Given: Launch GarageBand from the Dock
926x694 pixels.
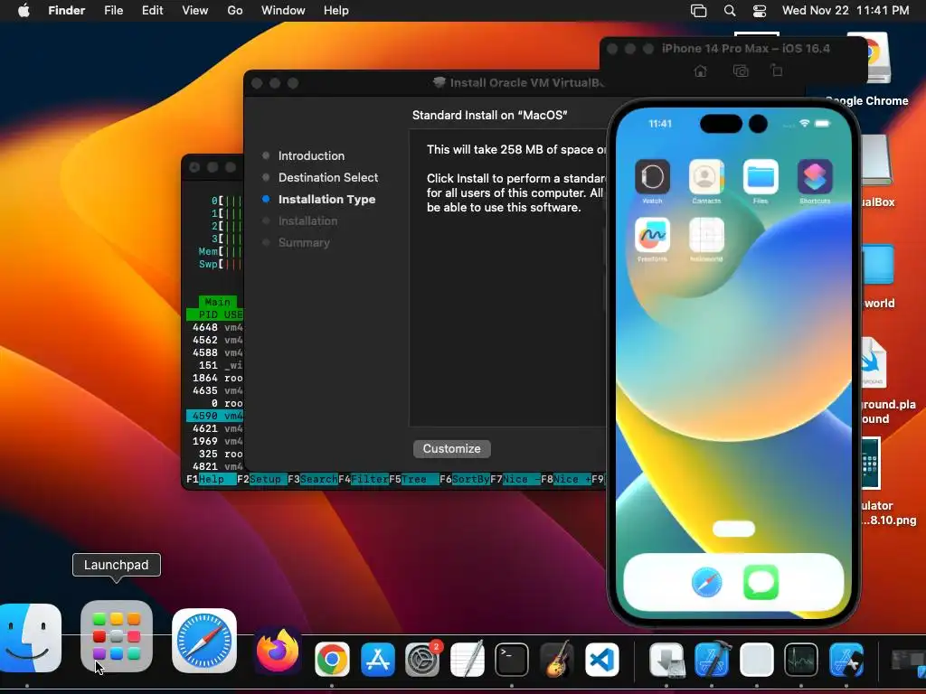Looking at the screenshot, I should (x=557, y=659).
